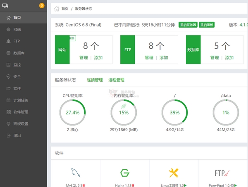The image size is (248, 187).
Task: Open 计划任务 in the sidebar
Action: click(20, 100)
